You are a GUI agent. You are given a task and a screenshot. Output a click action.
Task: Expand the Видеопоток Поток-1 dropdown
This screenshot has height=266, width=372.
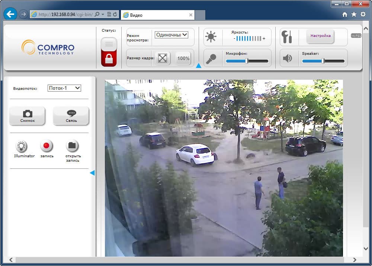pyautogui.click(x=64, y=88)
